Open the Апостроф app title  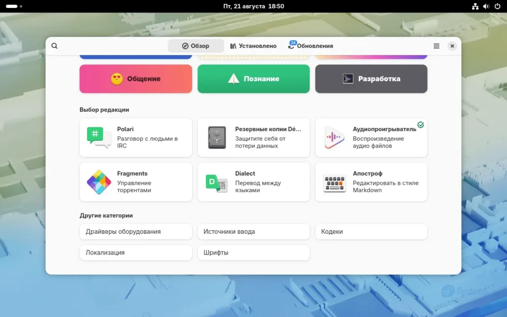(x=368, y=173)
